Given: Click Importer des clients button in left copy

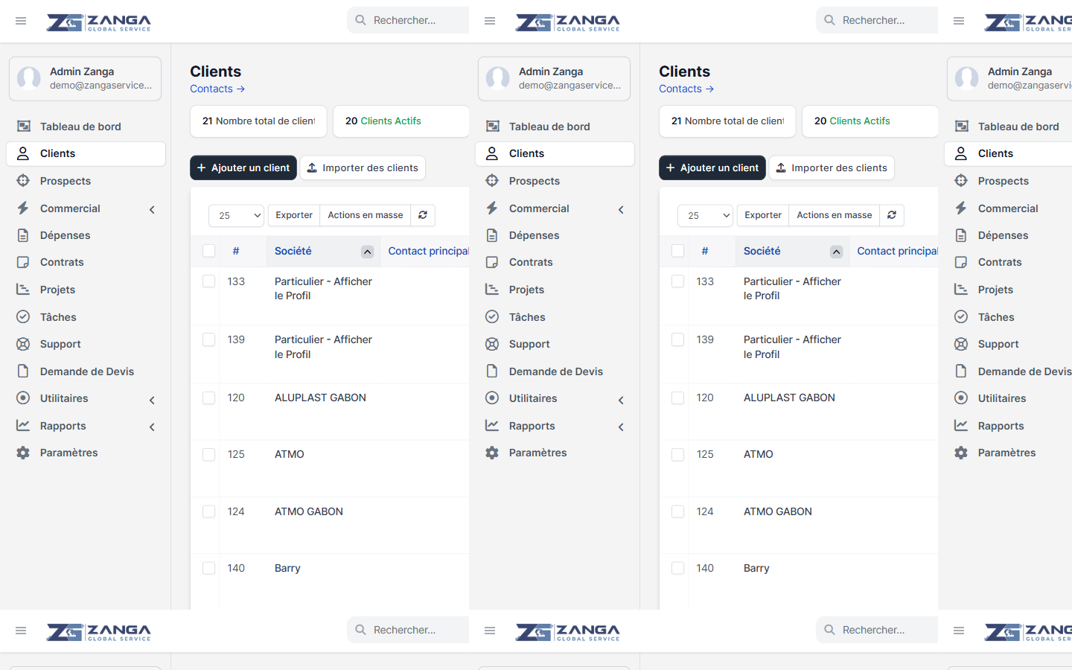Looking at the screenshot, I should pyautogui.click(x=363, y=168).
